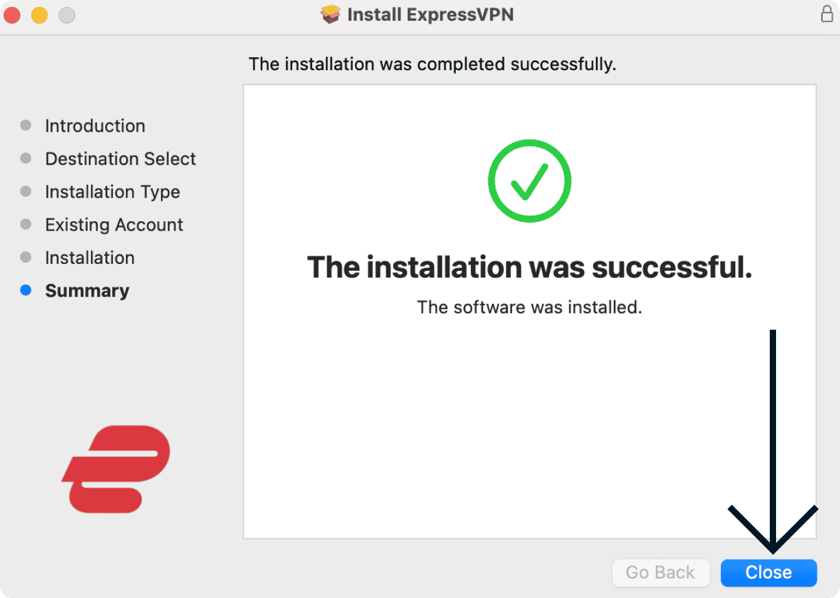
Task: Select the Installation step in sidebar
Action: point(90,258)
